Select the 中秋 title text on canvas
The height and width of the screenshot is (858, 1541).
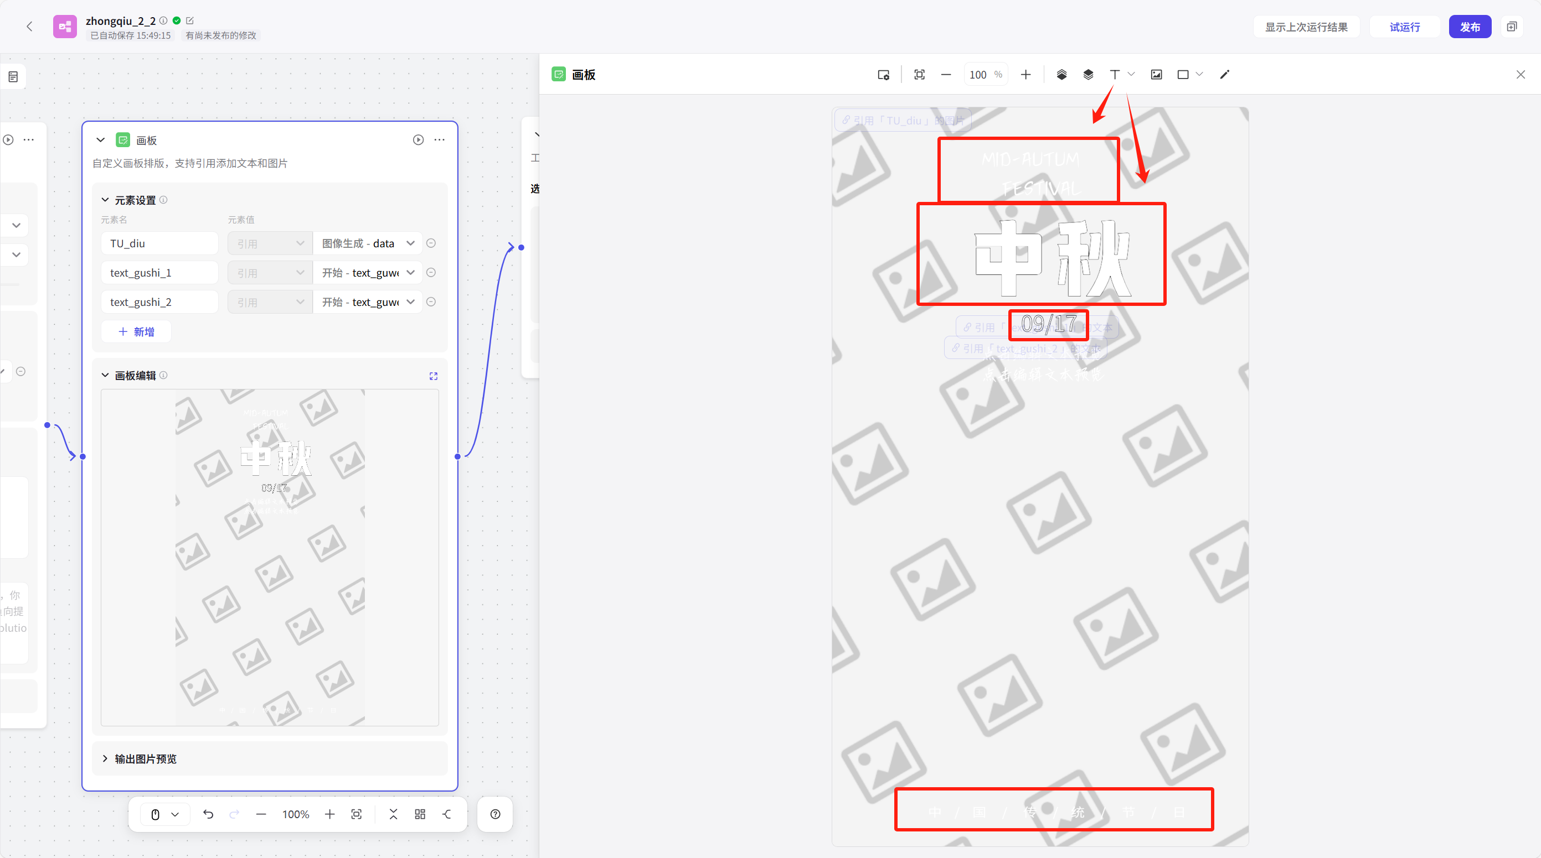point(1053,258)
